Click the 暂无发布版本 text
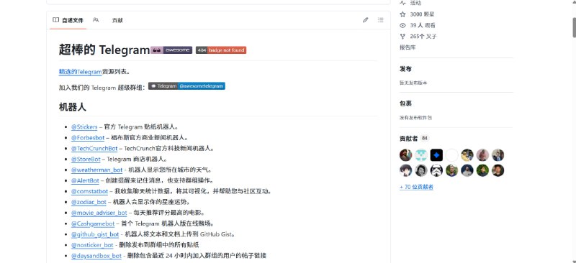576x263 pixels. point(413,83)
